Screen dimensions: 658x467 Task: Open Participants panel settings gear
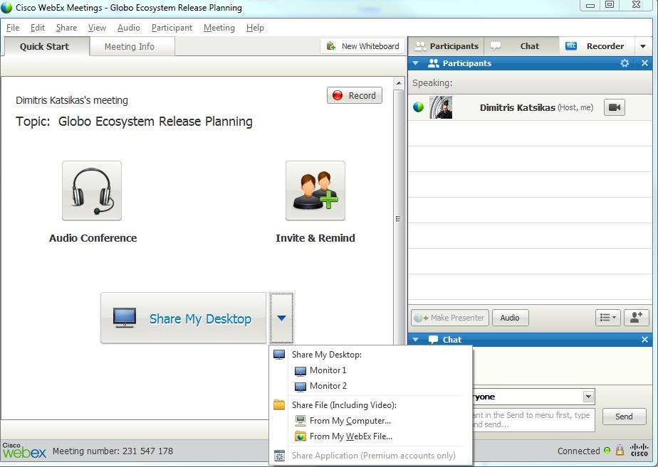click(625, 63)
